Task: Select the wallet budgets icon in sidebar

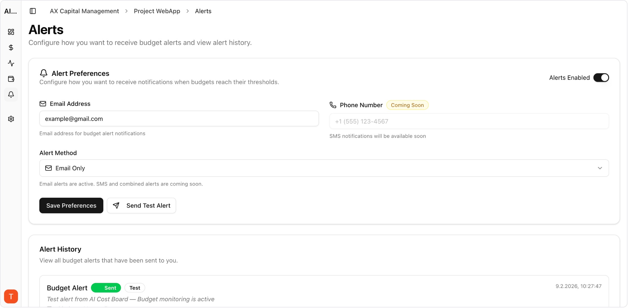Action: pyautogui.click(x=11, y=79)
